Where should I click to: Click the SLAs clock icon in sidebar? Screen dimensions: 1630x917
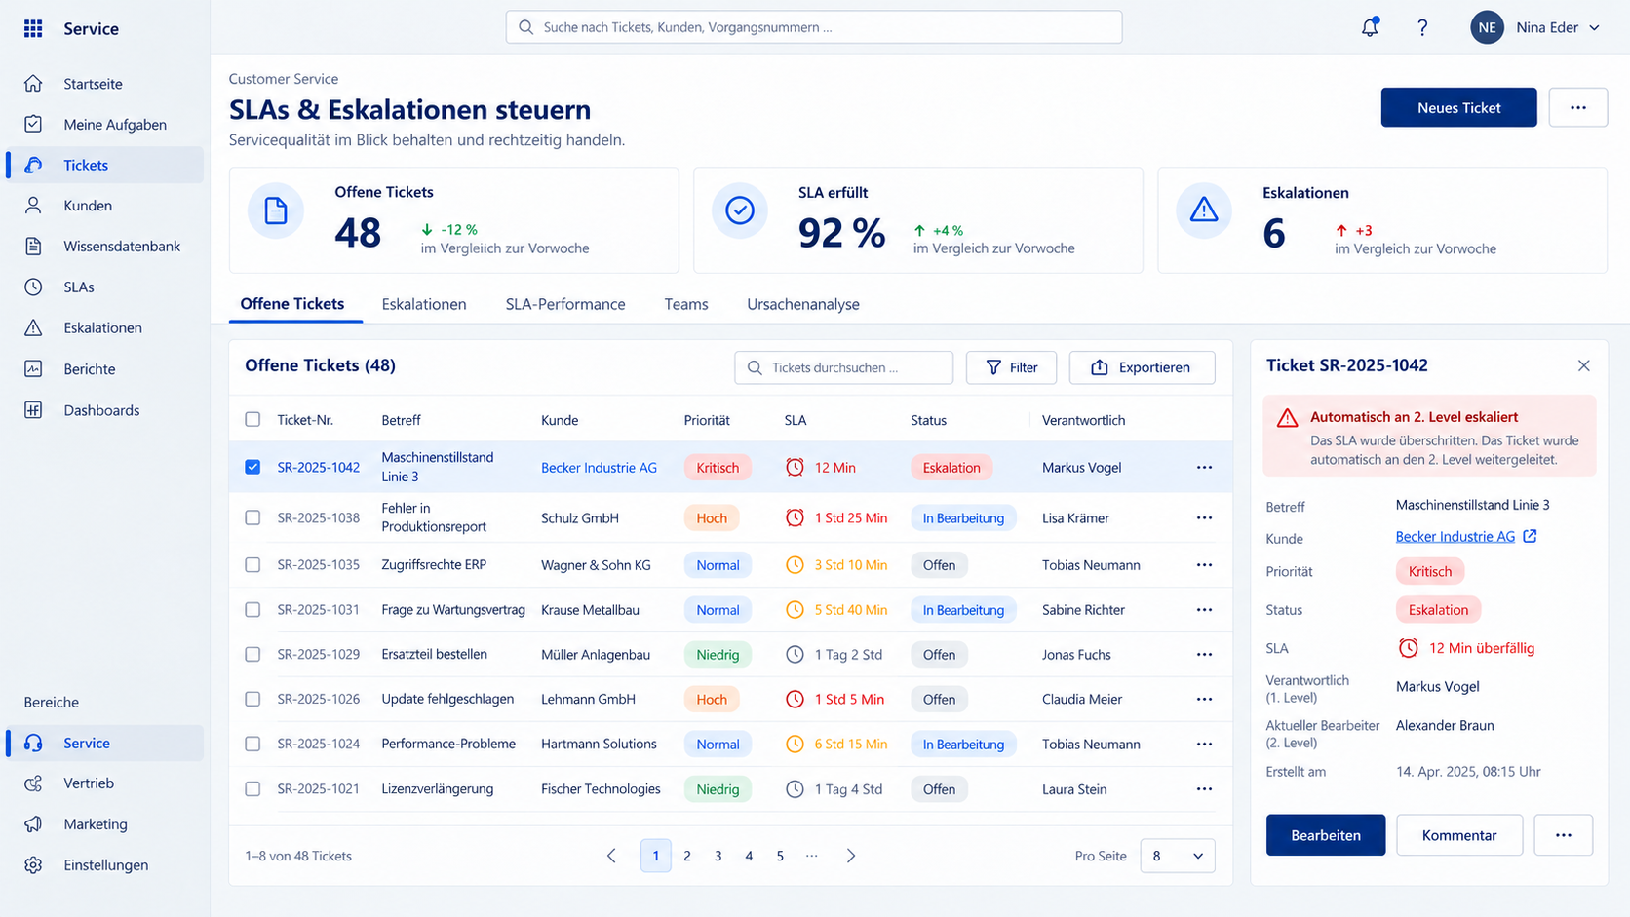33,287
